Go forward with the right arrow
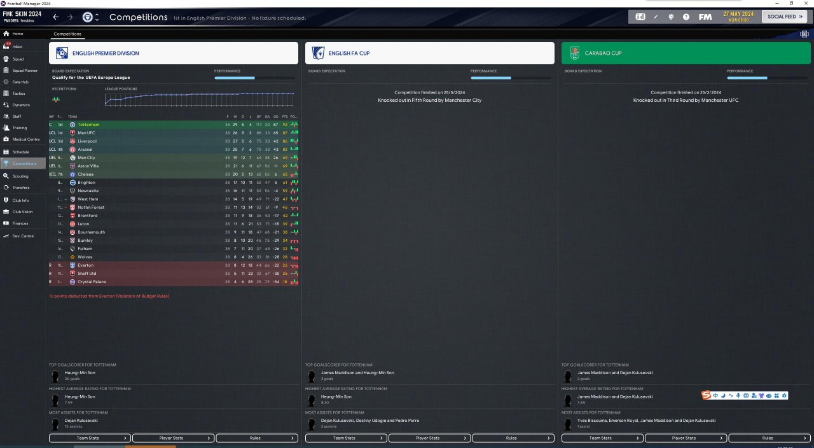The image size is (814, 448). point(70,17)
